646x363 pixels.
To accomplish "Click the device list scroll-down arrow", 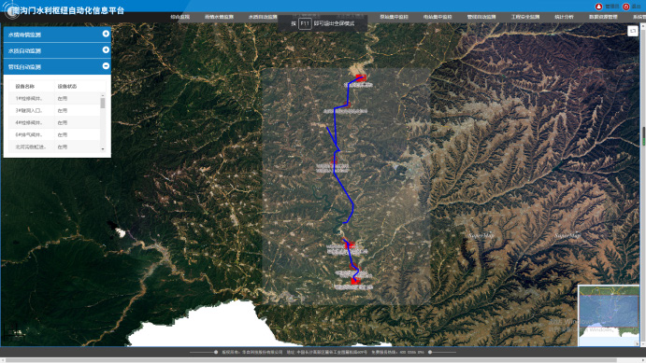I will pos(103,149).
